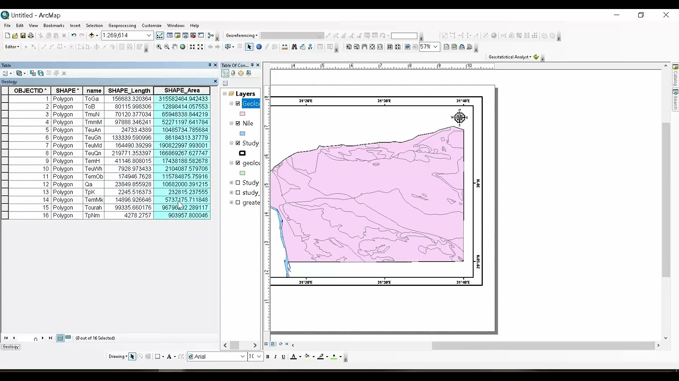
Task: Print the map using the Print icon
Action: click(31, 35)
